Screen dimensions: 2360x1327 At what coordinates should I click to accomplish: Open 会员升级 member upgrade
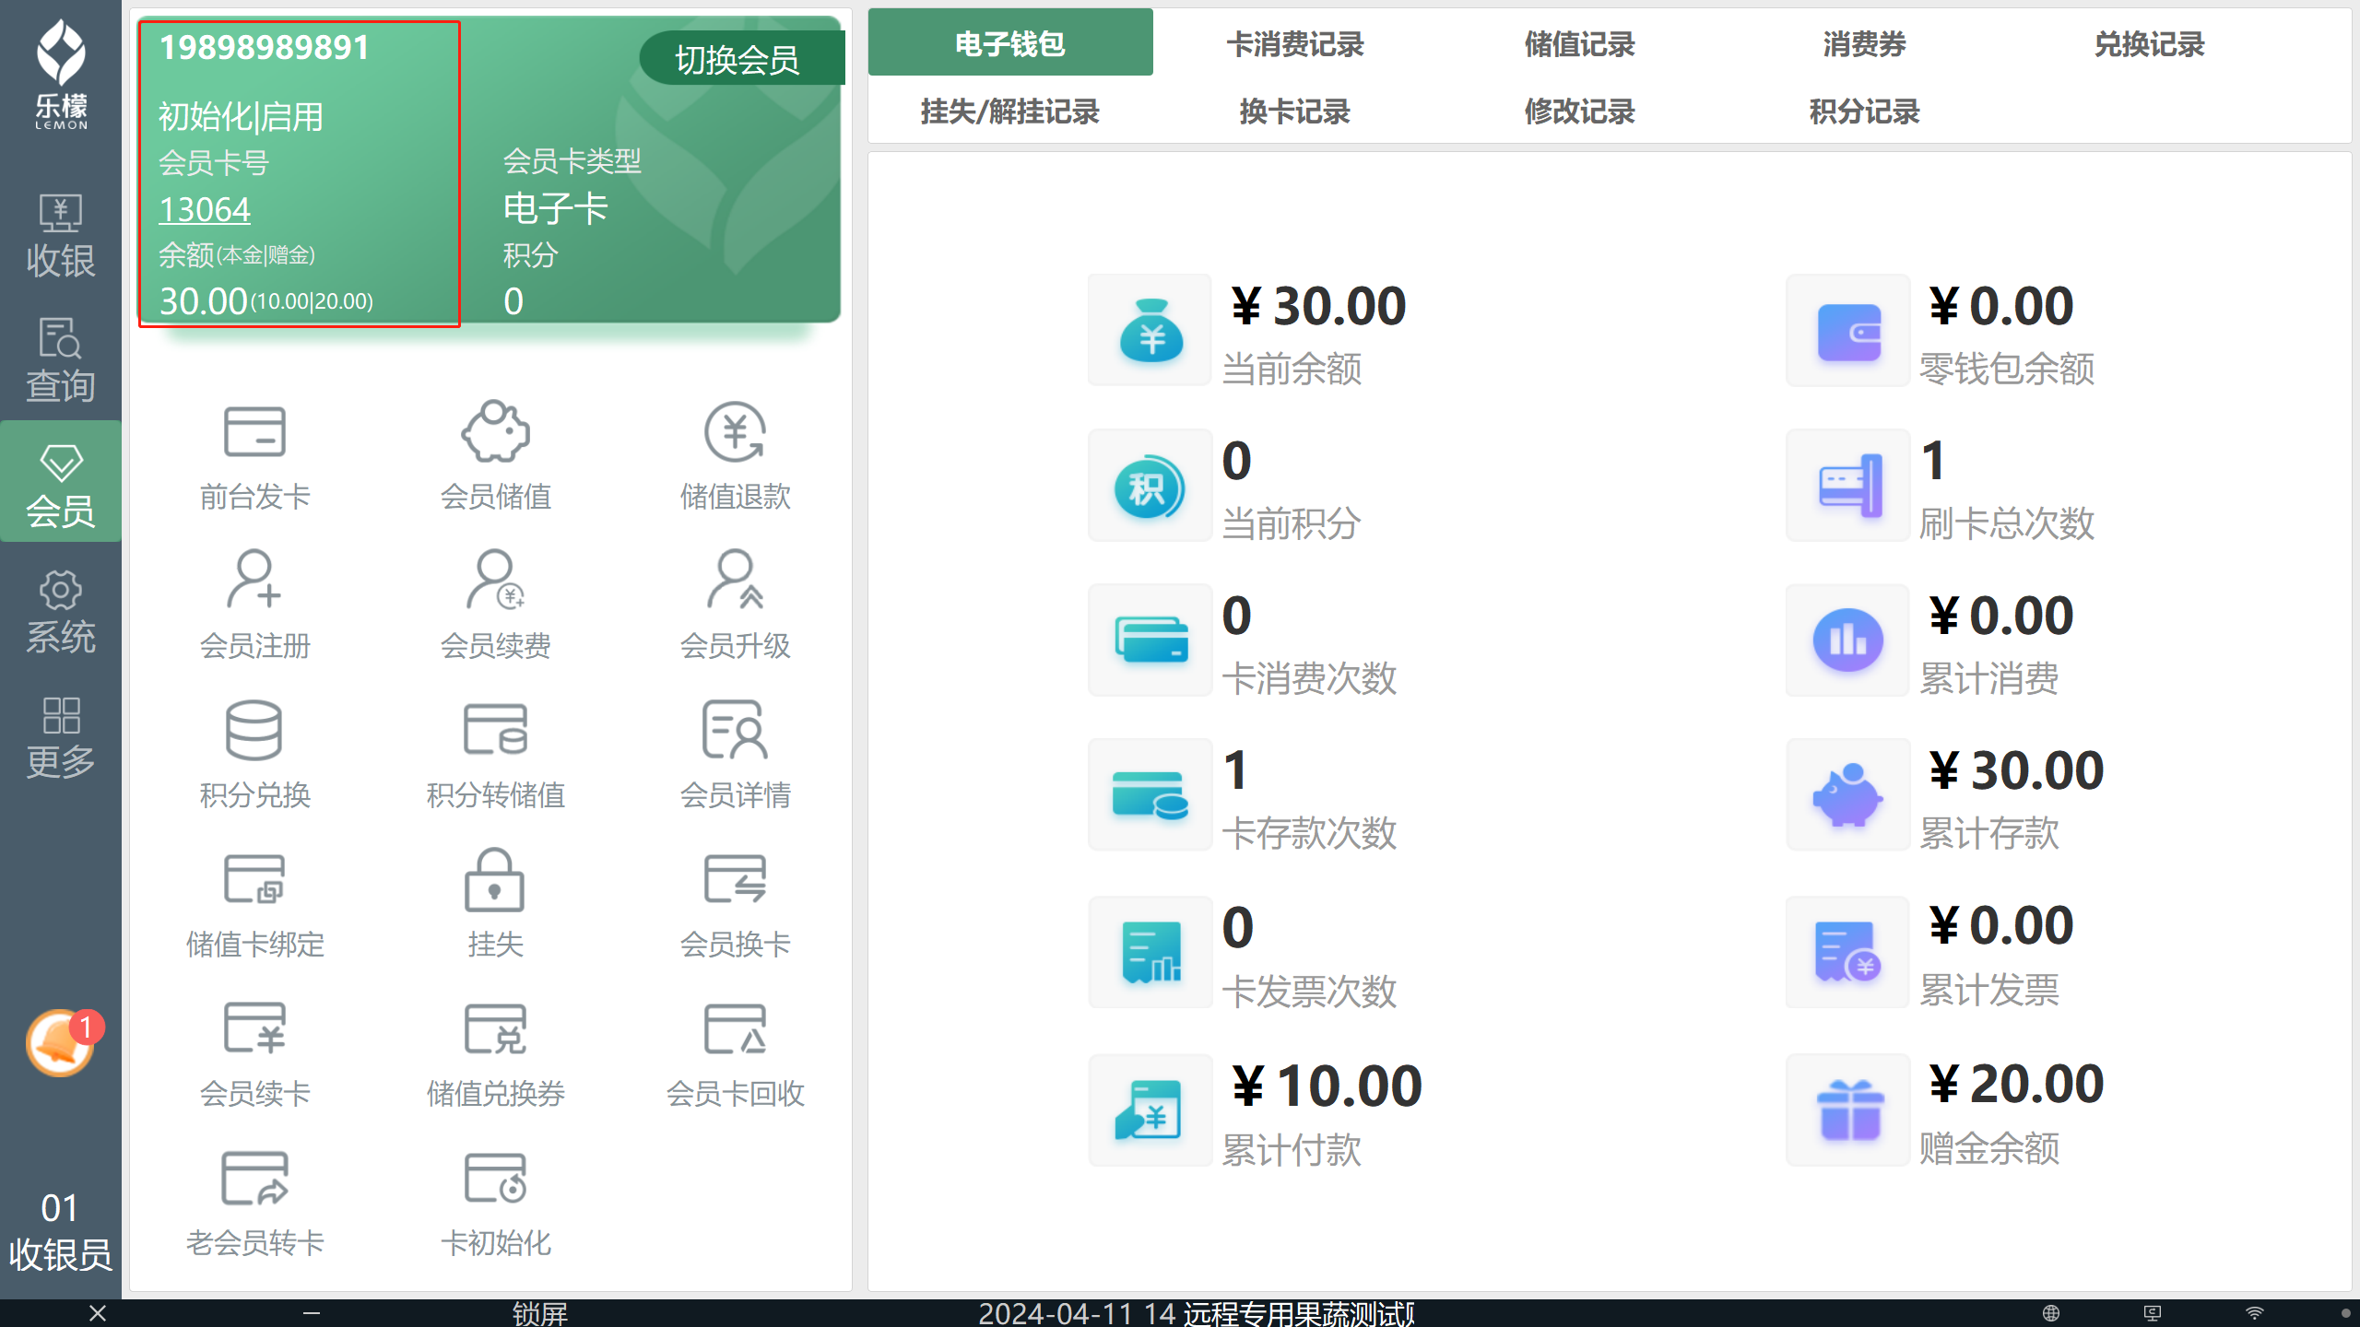735,605
